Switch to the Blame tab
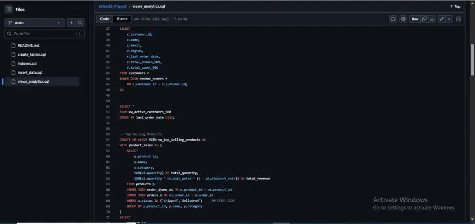Viewport: 475px width, 224px height. click(x=122, y=19)
